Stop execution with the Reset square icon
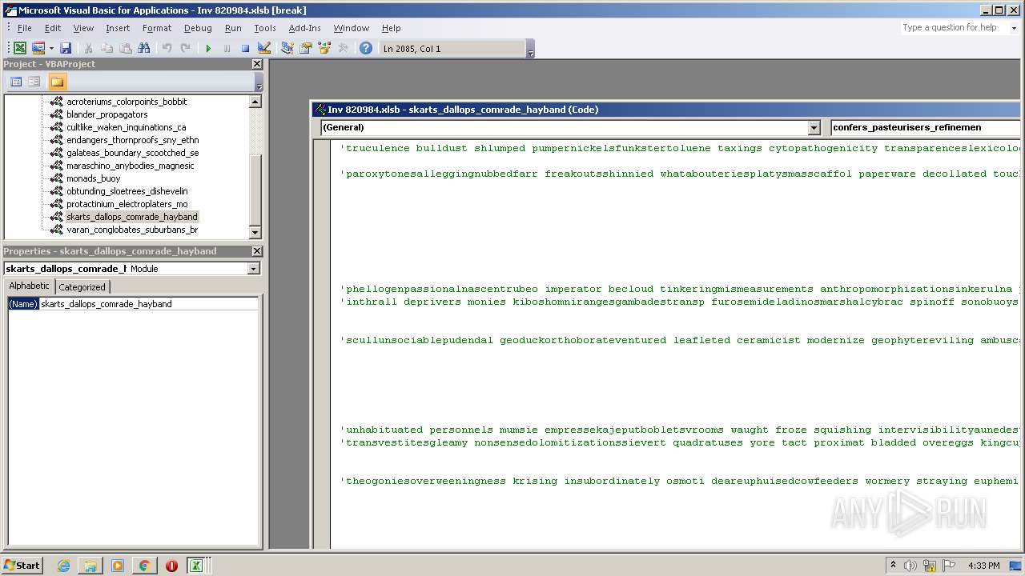This screenshot has height=576, width=1025. click(x=245, y=48)
